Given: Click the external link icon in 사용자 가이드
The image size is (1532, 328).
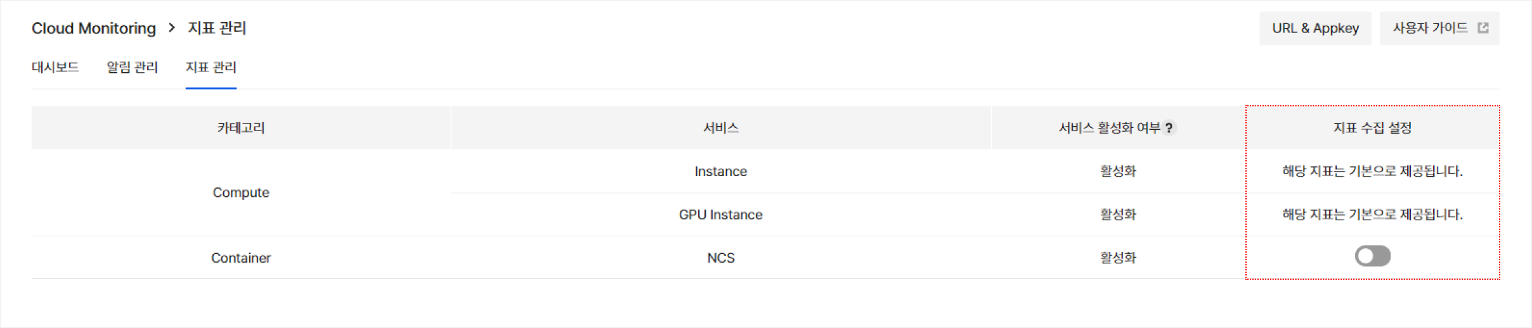Looking at the screenshot, I should coord(1483,28).
